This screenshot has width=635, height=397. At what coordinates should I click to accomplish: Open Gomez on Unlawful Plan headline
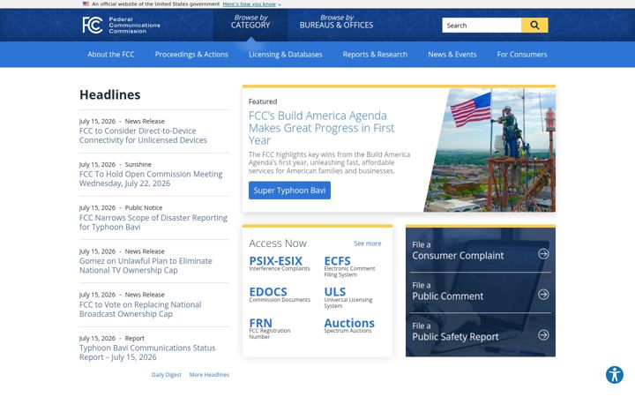pos(146,266)
